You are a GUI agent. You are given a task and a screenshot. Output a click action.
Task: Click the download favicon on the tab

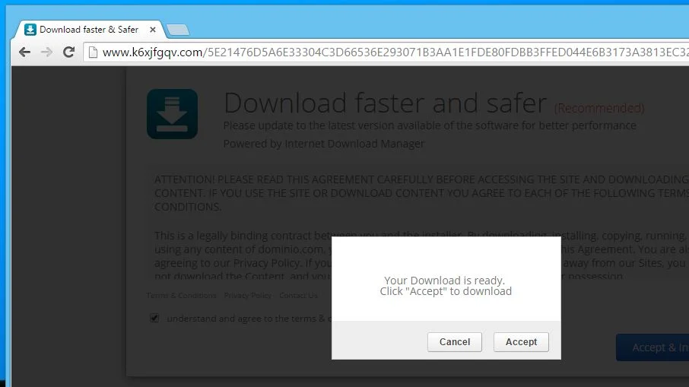coord(30,30)
